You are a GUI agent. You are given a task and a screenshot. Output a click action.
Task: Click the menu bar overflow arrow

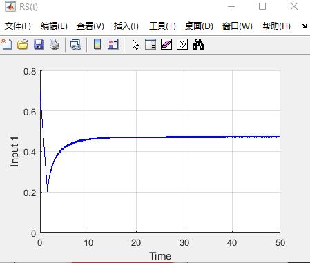(304, 26)
